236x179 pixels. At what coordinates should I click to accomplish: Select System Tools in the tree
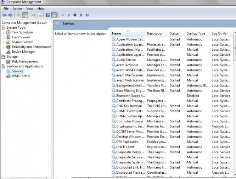tap(16, 27)
